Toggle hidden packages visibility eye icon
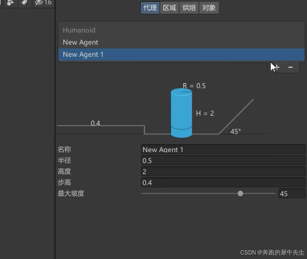The image size is (307, 259). click(39, 3)
